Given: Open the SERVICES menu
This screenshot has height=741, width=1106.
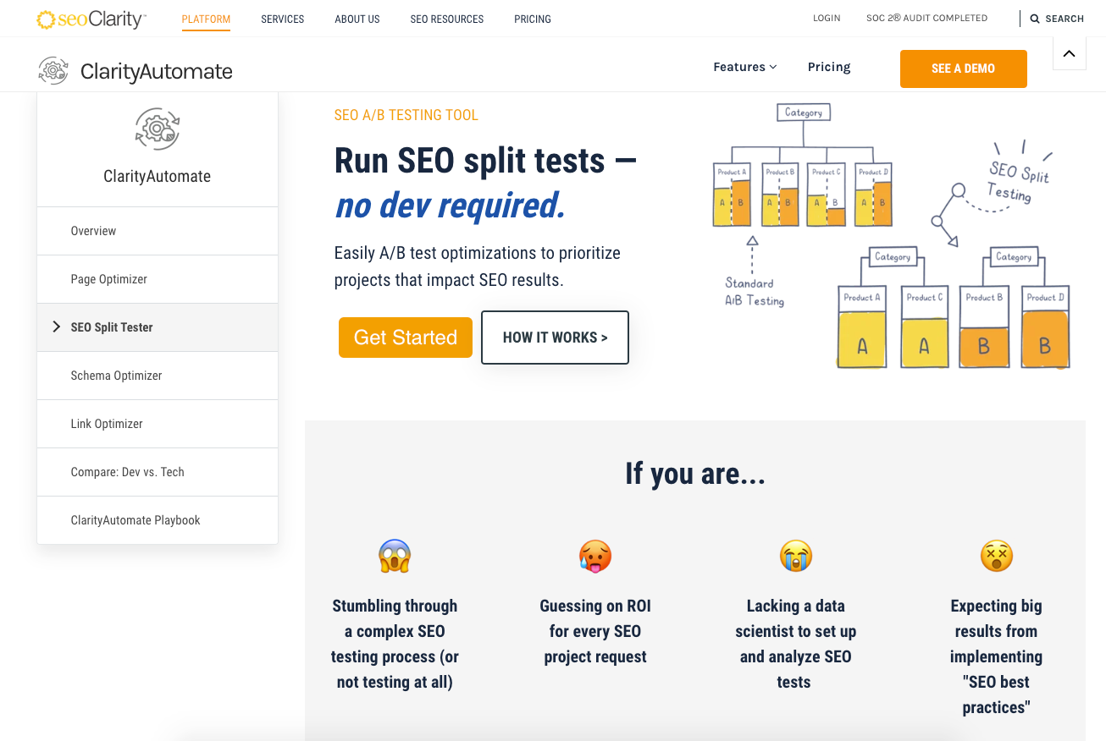Looking at the screenshot, I should 283,19.
